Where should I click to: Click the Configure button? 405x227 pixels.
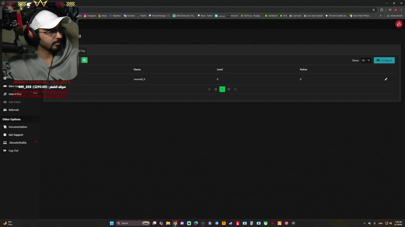384,60
